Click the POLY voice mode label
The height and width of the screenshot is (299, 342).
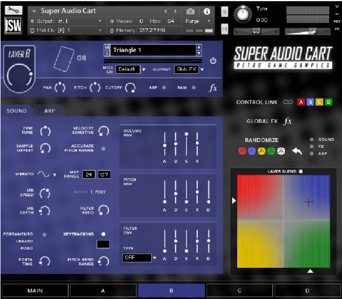click(x=100, y=192)
